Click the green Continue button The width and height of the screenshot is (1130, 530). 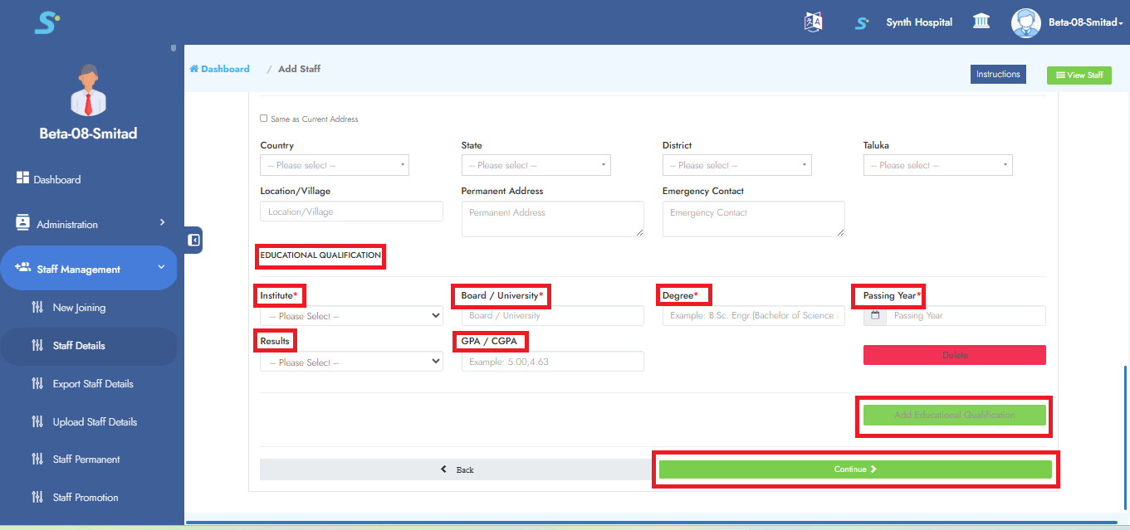[855, 469]
